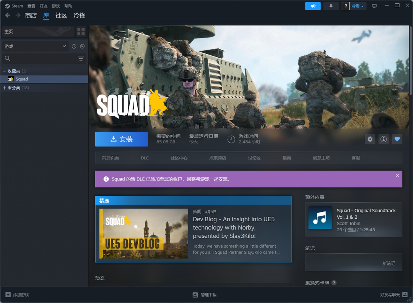Open the 商店 tab

[31, 15]
